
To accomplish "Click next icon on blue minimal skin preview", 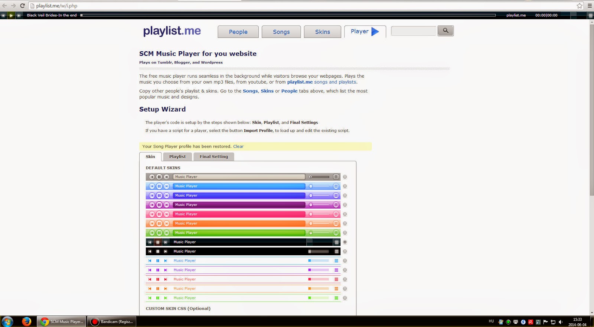I will click(x=166, y=261).
